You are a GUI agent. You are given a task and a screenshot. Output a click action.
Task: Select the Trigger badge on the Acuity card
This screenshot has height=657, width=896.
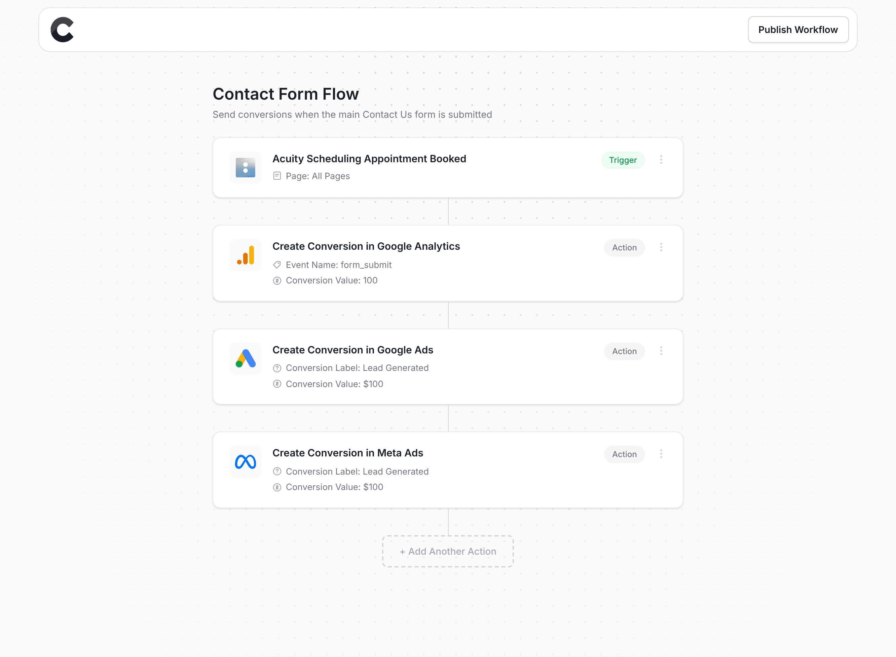click(x=623, y=160)
